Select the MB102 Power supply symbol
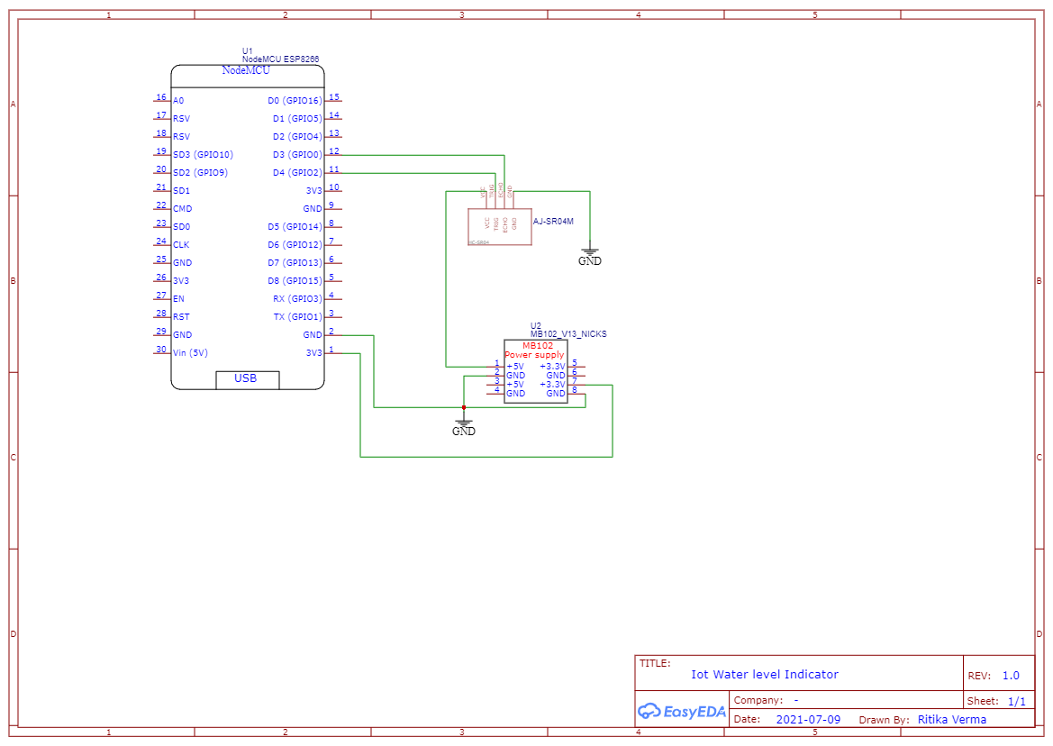This screenshot has height=746, width=1053. click(535, 369)
